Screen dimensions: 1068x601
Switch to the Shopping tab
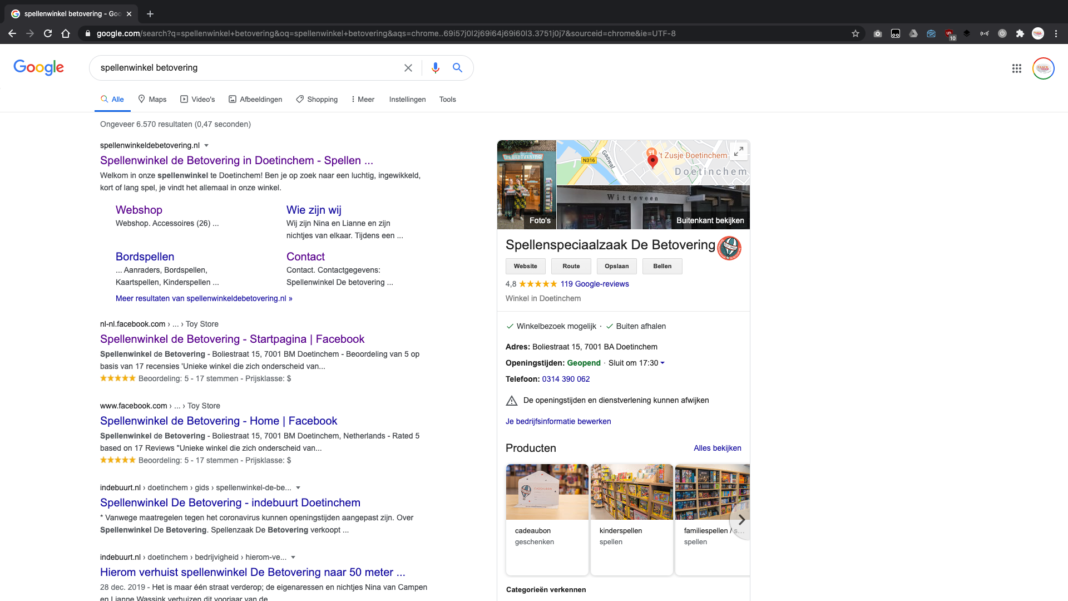click(317, 99)
